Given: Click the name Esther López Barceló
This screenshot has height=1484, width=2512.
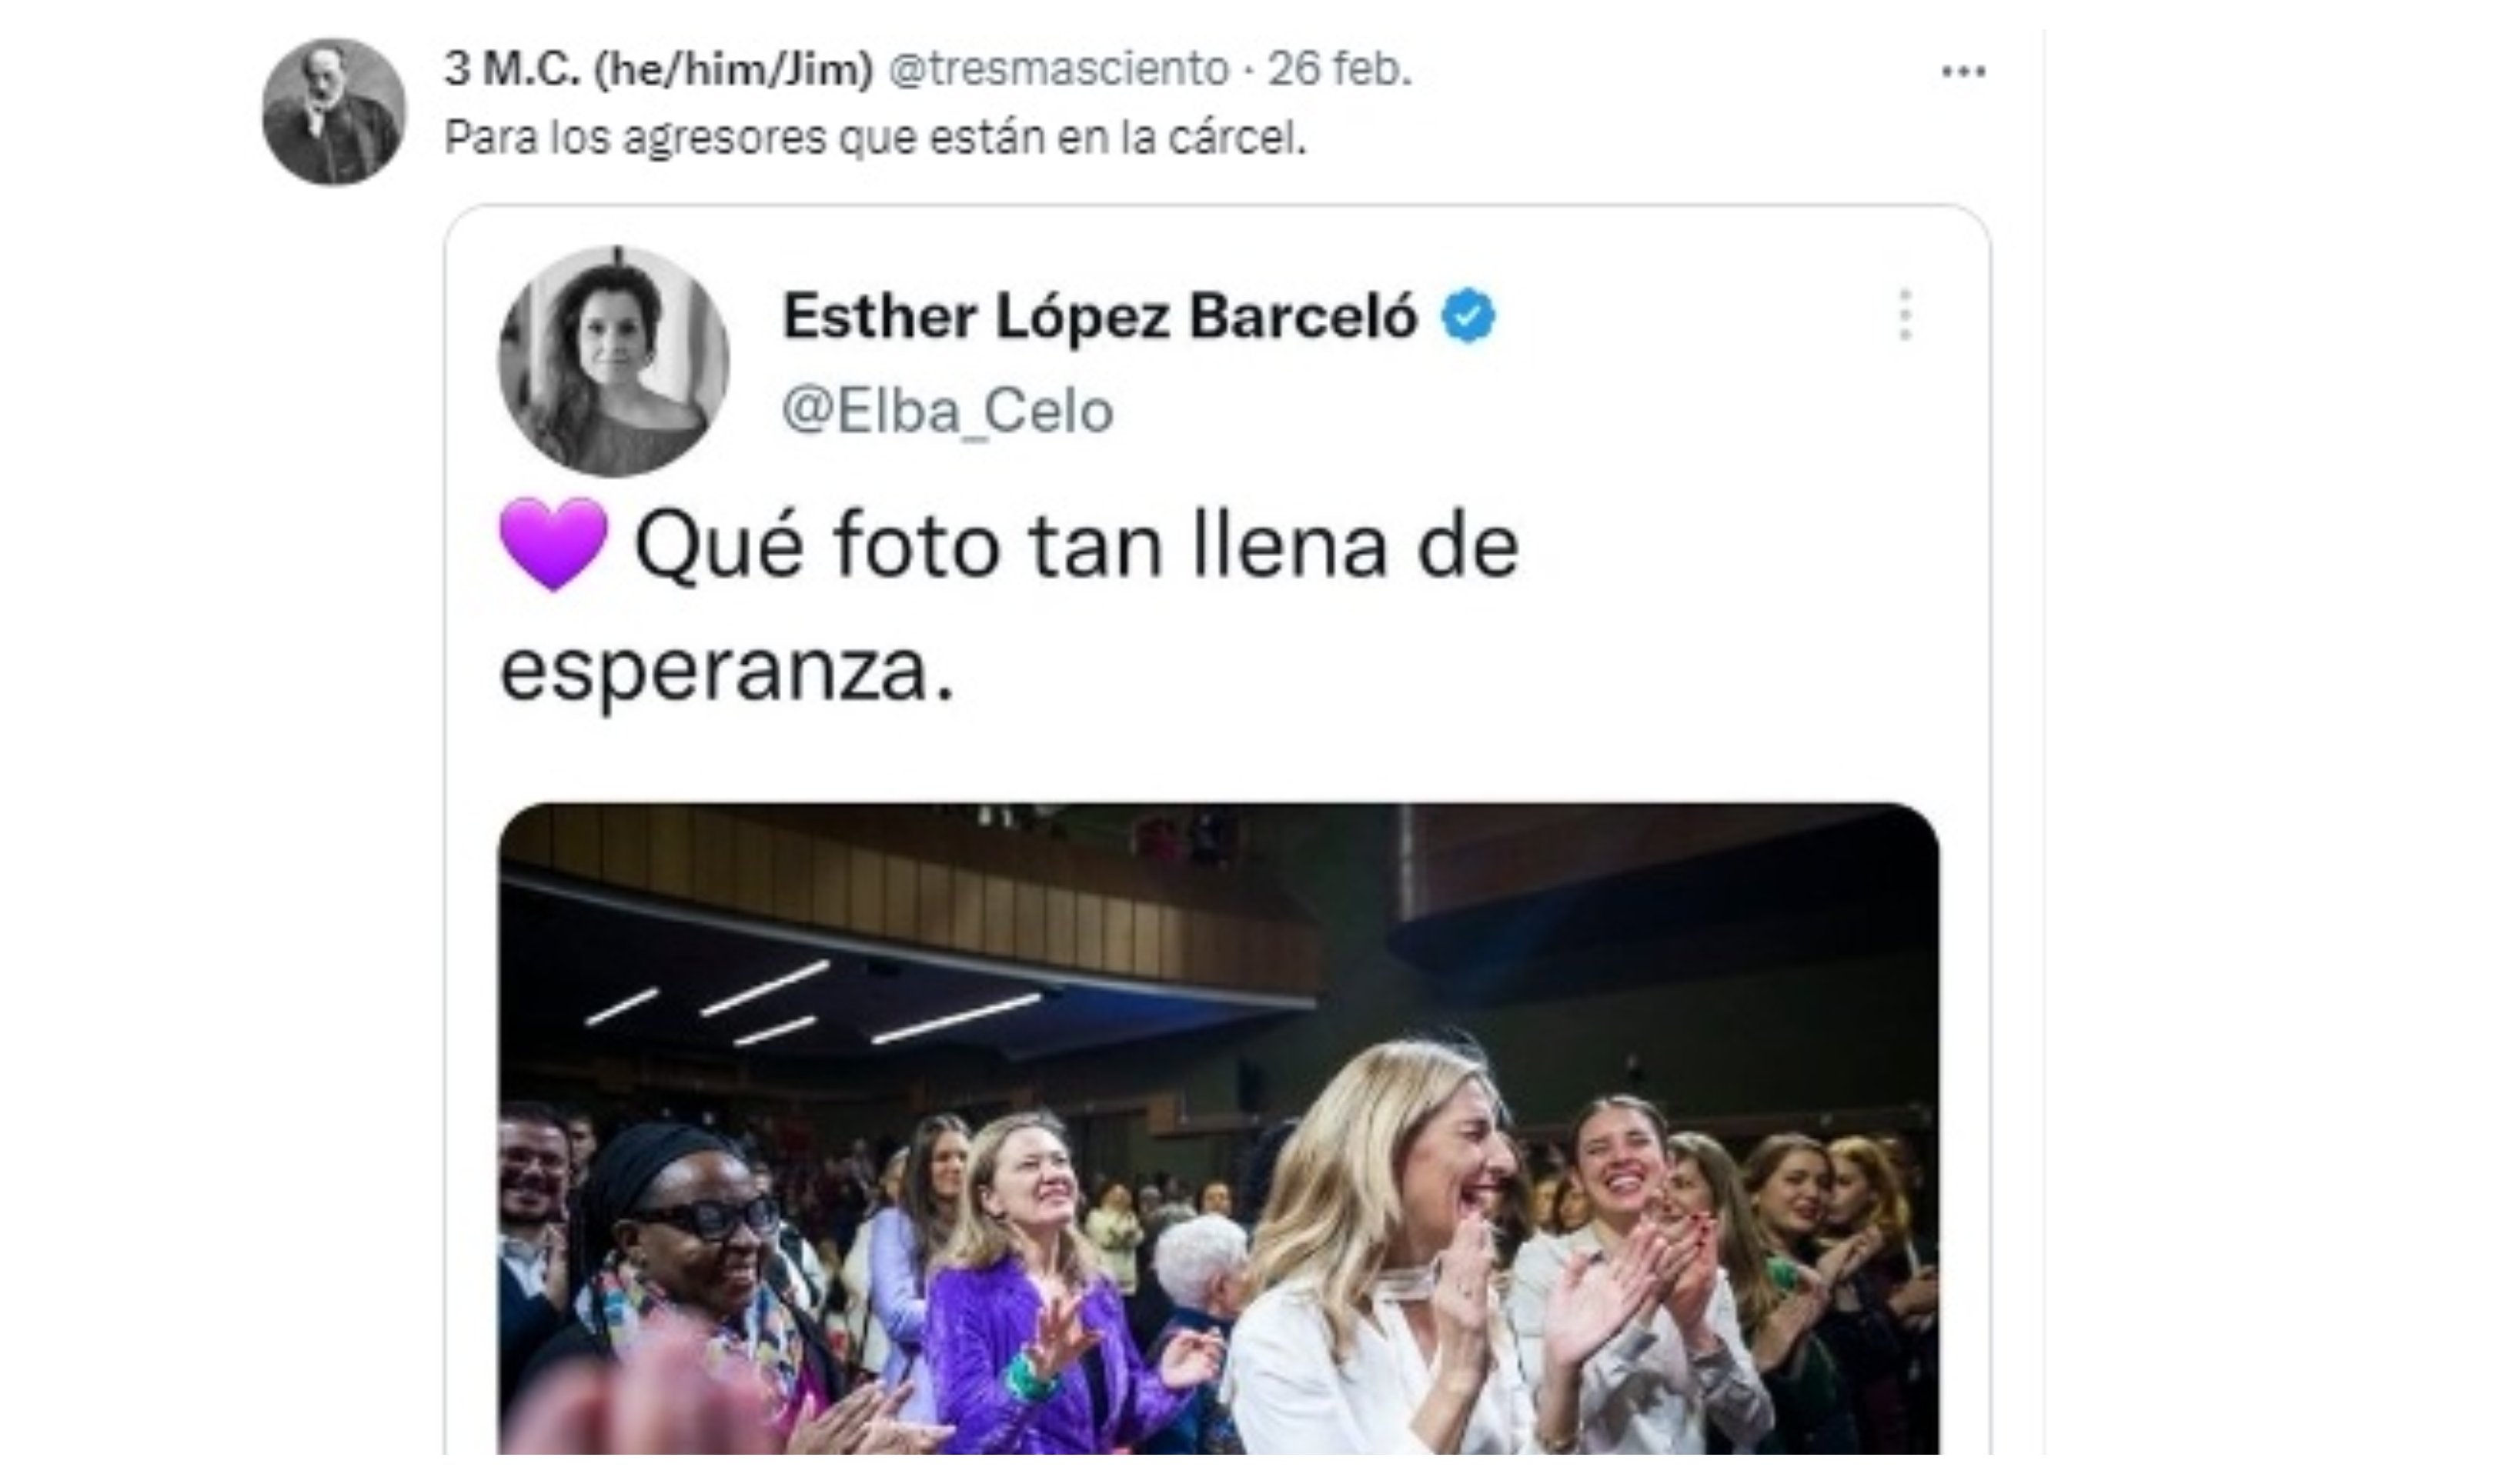Looking at the screenshot, I should (x=1101, y=316).
